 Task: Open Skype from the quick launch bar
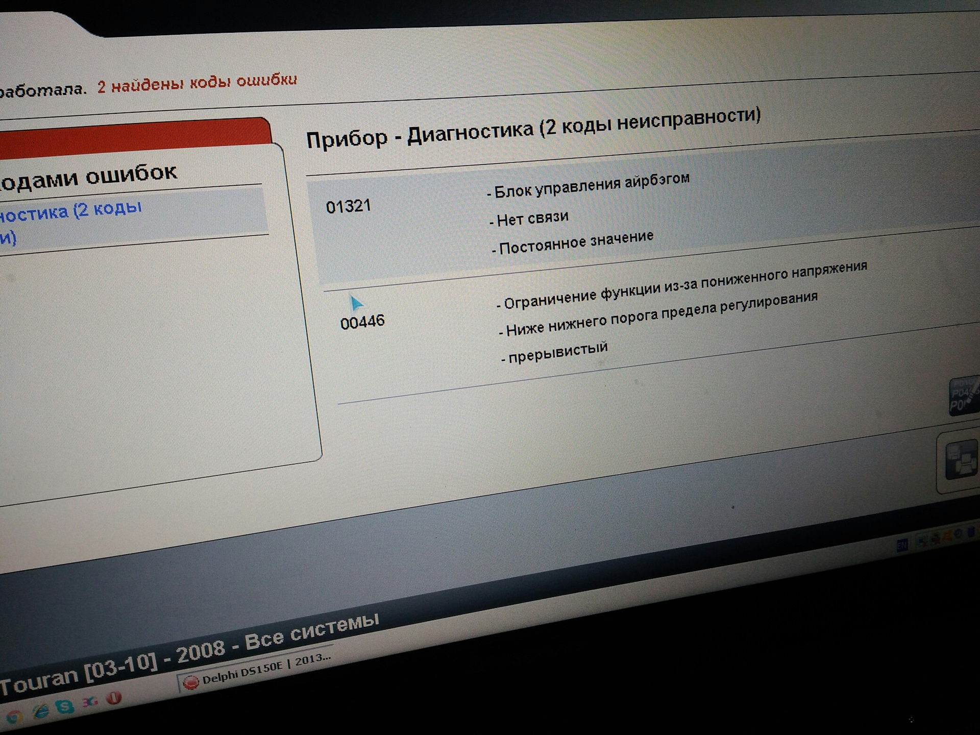coord(65,706)
